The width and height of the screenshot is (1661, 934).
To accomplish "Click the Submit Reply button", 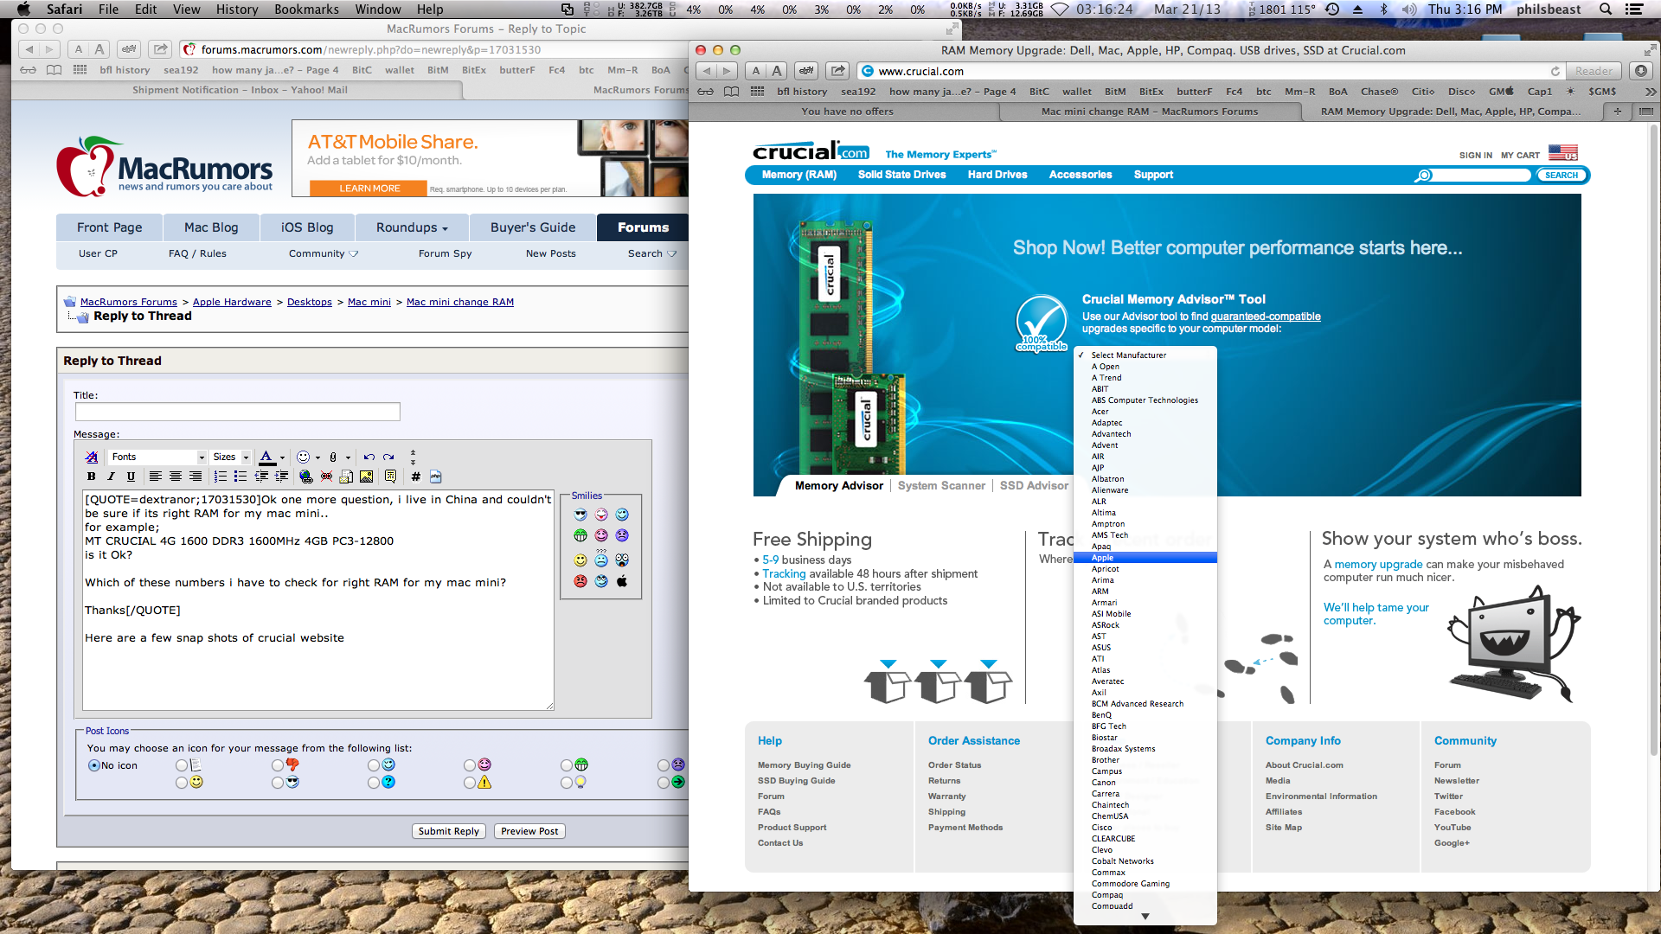I will click(448, 831).
